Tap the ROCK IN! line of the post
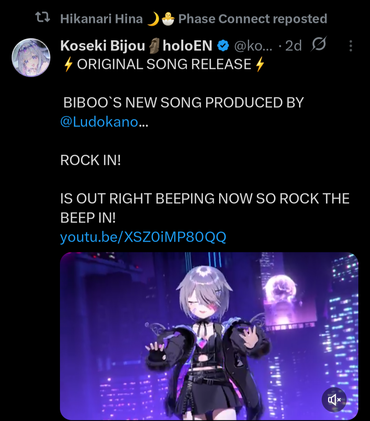 (x=91, y=160)
